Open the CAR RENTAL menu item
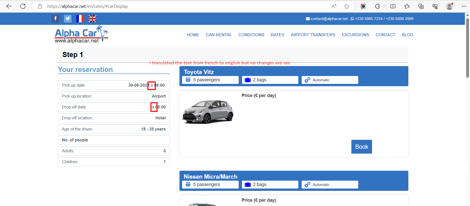The height and width of the screenshot is (206, 470). click(x=219, y=35)
